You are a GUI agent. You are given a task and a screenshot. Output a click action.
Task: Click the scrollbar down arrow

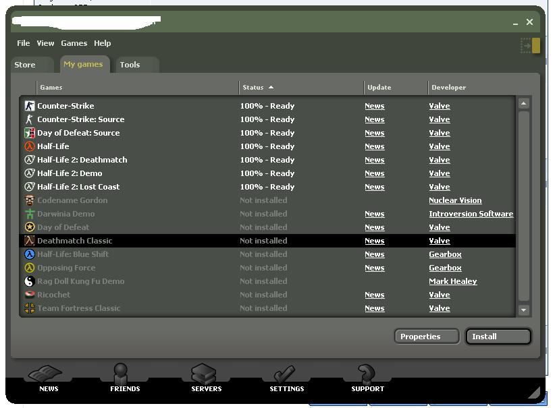(523, 310)
